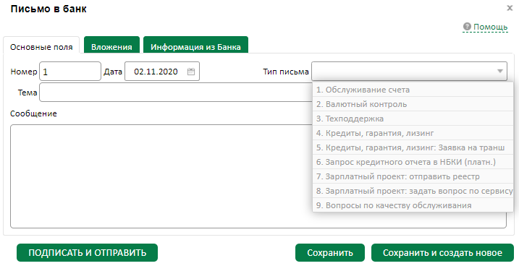Select option 1. Обслуживание счета
This screenshot has width=519, height=266.
tap(413, 90)
